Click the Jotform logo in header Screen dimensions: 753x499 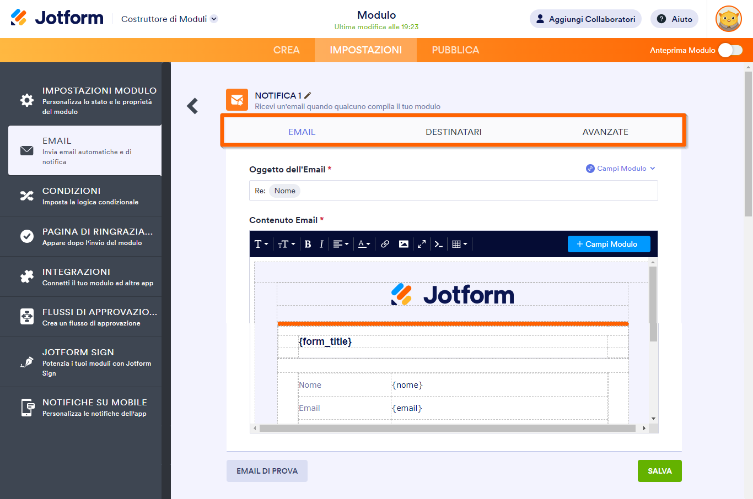(x=57, y=18)
